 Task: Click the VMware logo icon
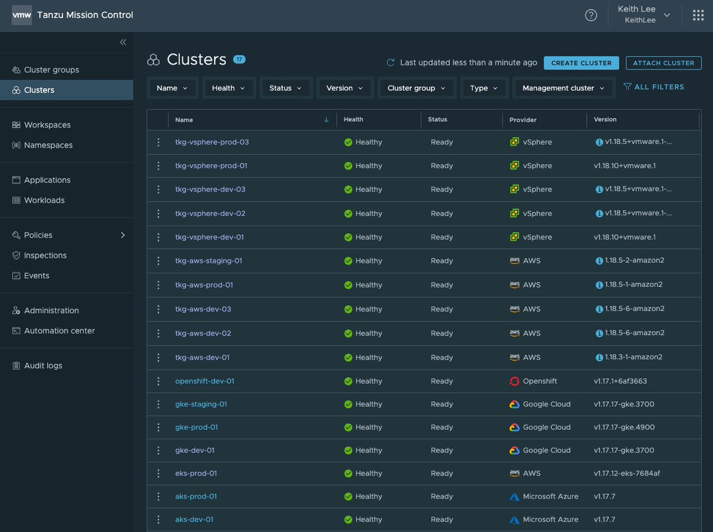coord(22,15)
